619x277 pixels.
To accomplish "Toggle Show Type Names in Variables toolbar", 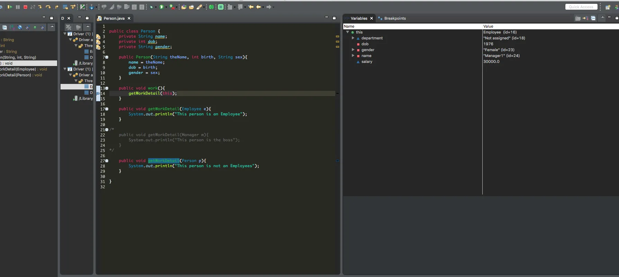I will [x=578, y=18].
